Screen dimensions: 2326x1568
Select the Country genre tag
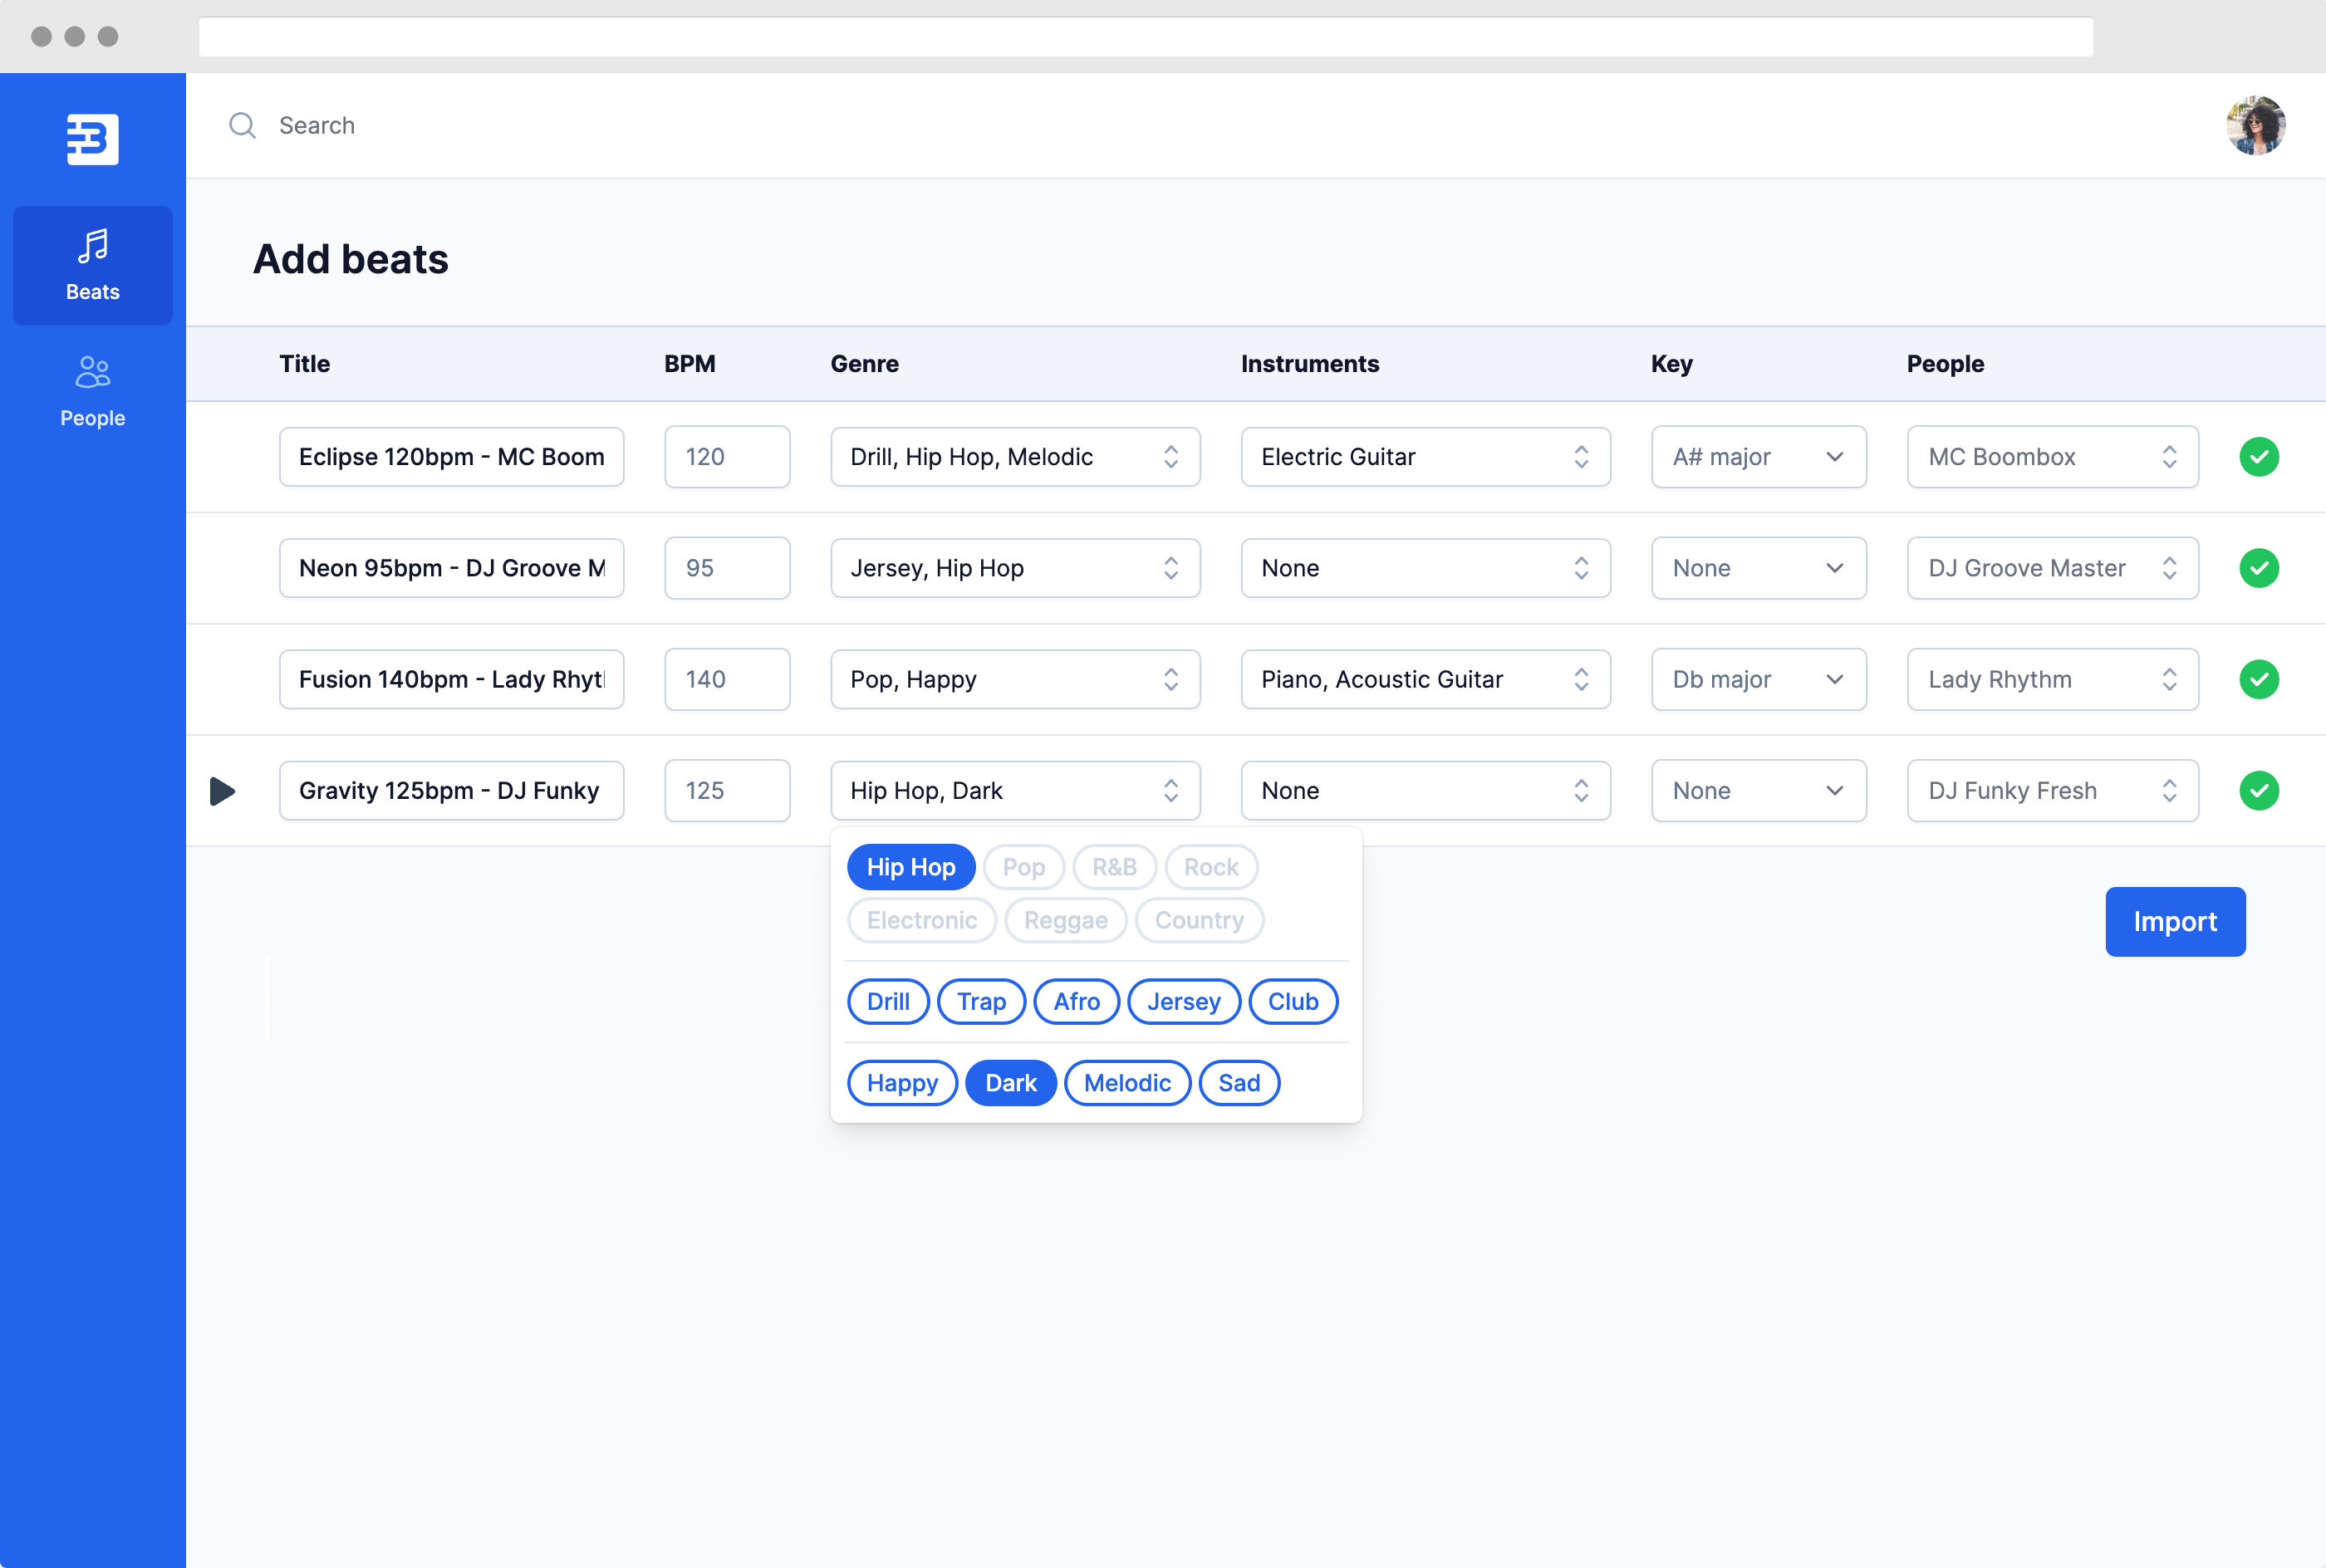coord(1199,920)
